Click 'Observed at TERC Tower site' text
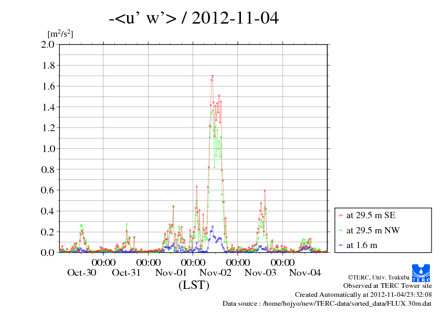The width and height of the screenshot is (442, 312). click(387, 286)
